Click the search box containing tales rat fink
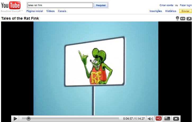 coord(60,5)
